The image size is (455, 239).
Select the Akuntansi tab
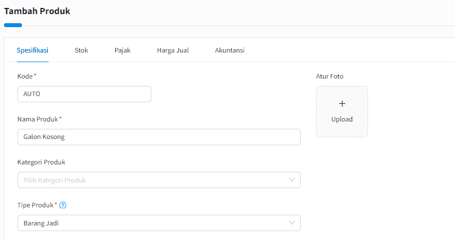tap(230, 50)
